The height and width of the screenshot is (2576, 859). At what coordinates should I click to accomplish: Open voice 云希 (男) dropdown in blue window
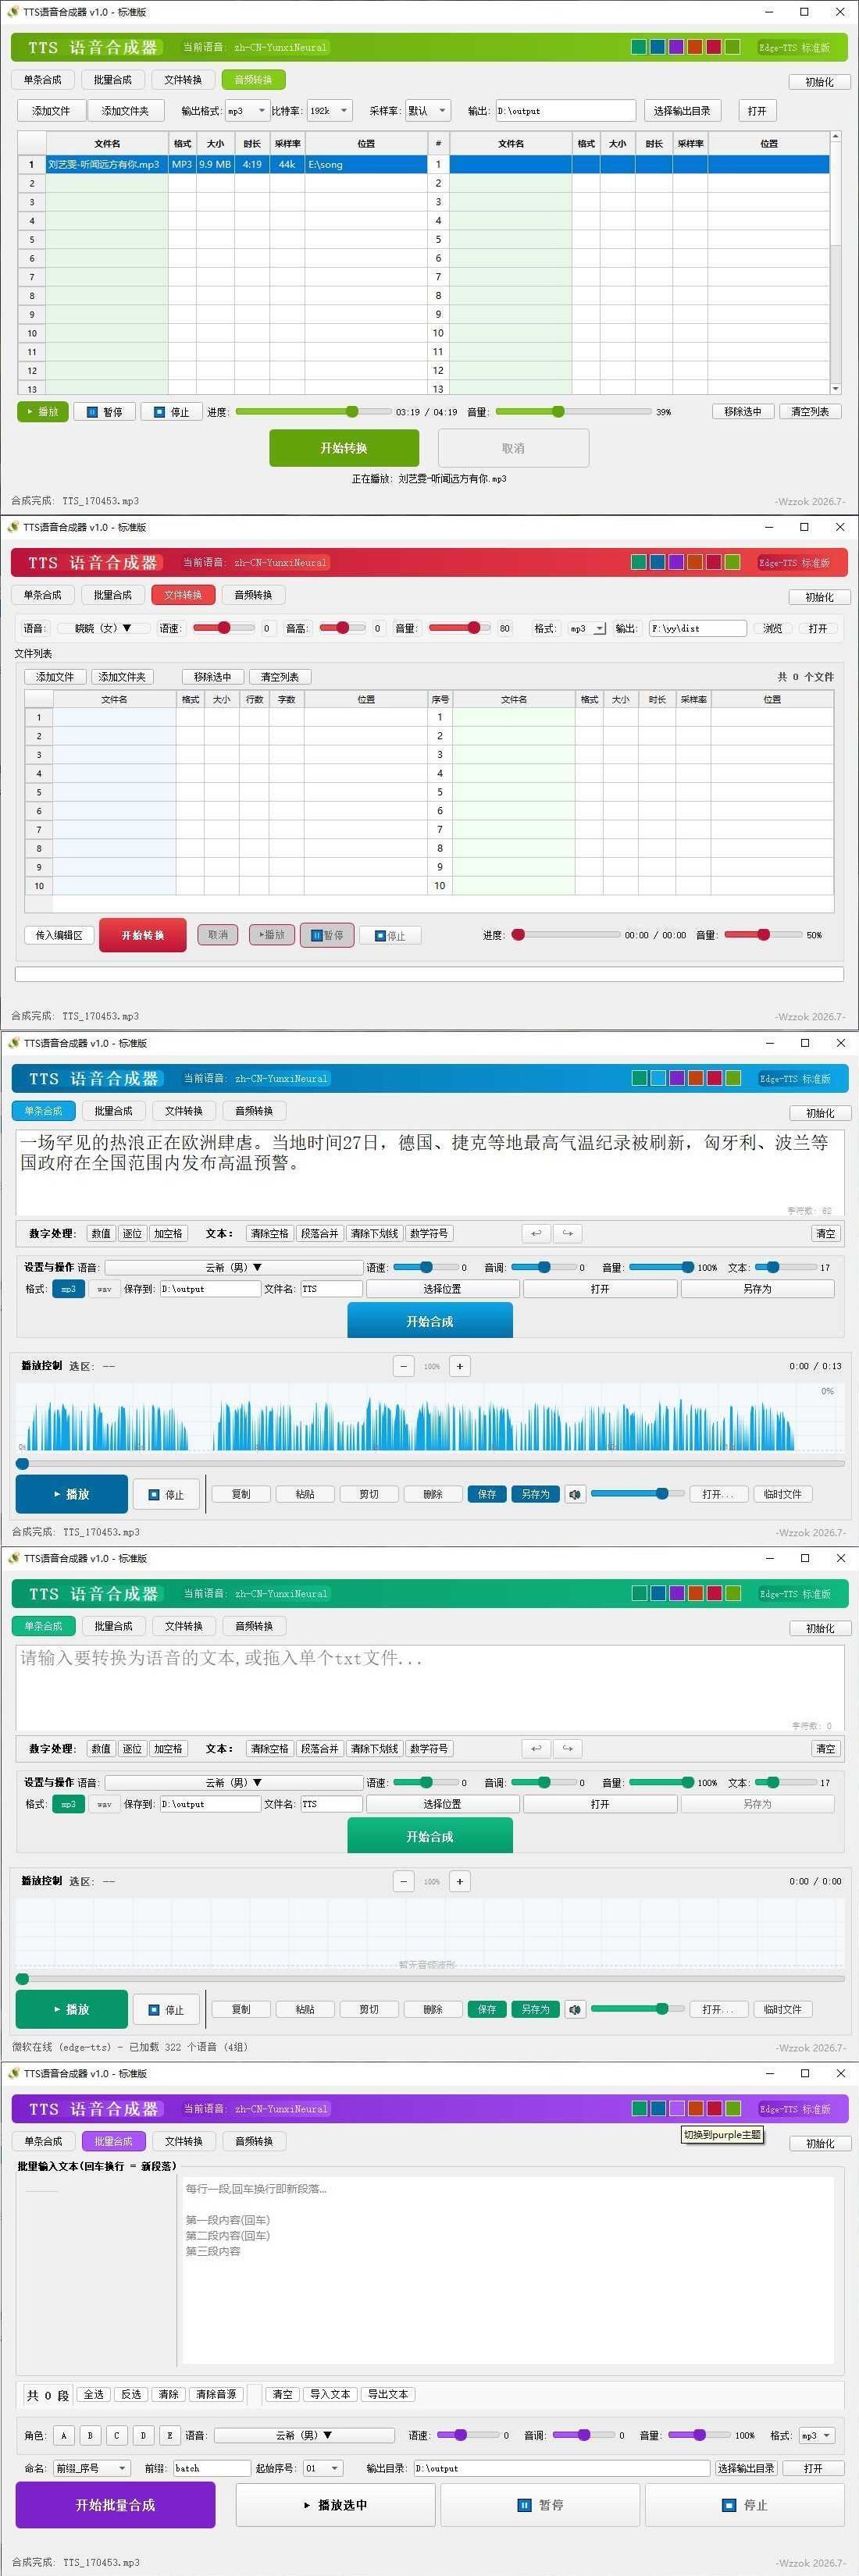(x=233, y=1267)
